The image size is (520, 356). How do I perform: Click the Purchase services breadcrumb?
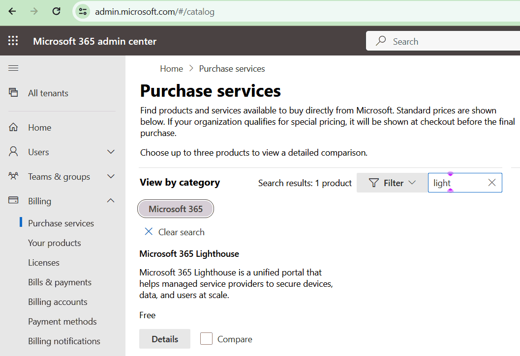point(232,69)
